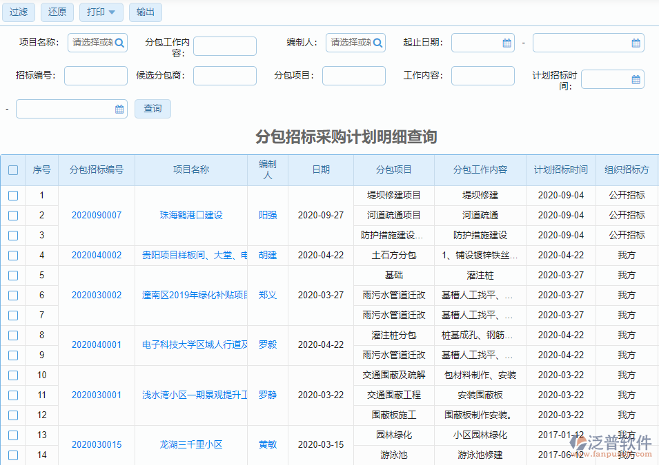The height and width of the screenshot is (465, 659).
Task: Check the checkbox for row 13 园林绿化
Action: tap(12, 435)
